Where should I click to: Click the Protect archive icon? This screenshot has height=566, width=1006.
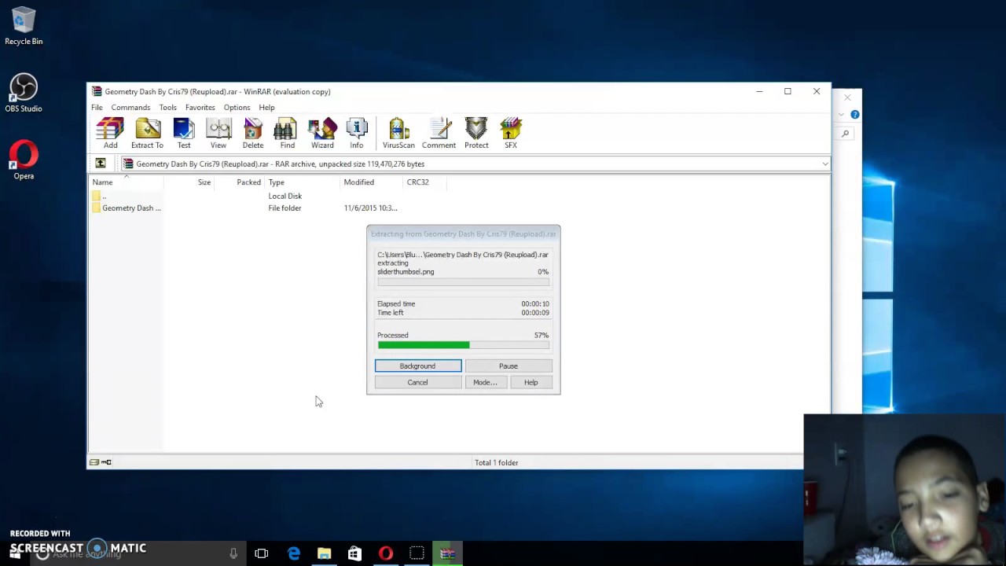click(476, 133)
